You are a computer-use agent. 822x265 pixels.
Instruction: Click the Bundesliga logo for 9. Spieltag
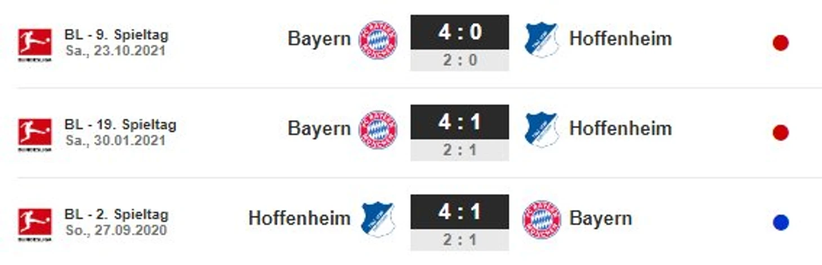(34, 44)
